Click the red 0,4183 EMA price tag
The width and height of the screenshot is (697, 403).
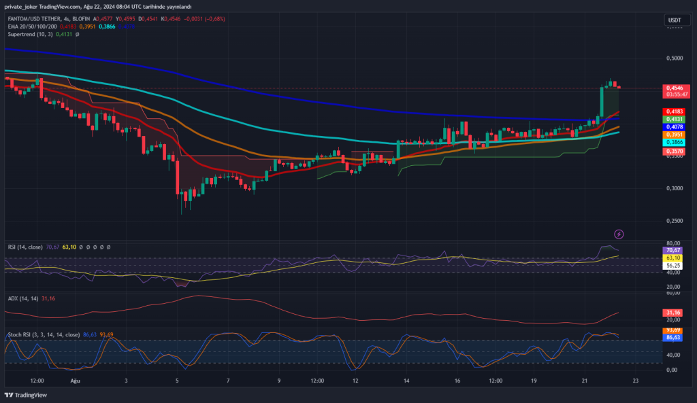tap(675, 111)
